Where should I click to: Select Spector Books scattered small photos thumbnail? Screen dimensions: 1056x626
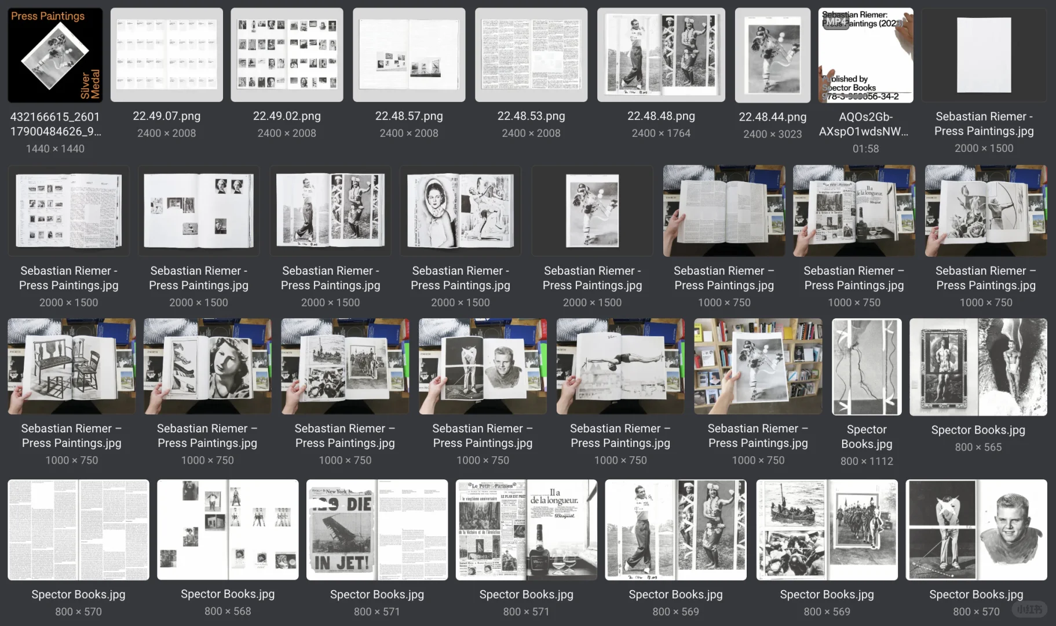(x=228, y=530)
